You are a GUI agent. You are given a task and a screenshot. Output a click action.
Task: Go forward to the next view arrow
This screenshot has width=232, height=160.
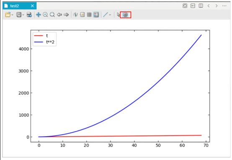coord(66,15)
